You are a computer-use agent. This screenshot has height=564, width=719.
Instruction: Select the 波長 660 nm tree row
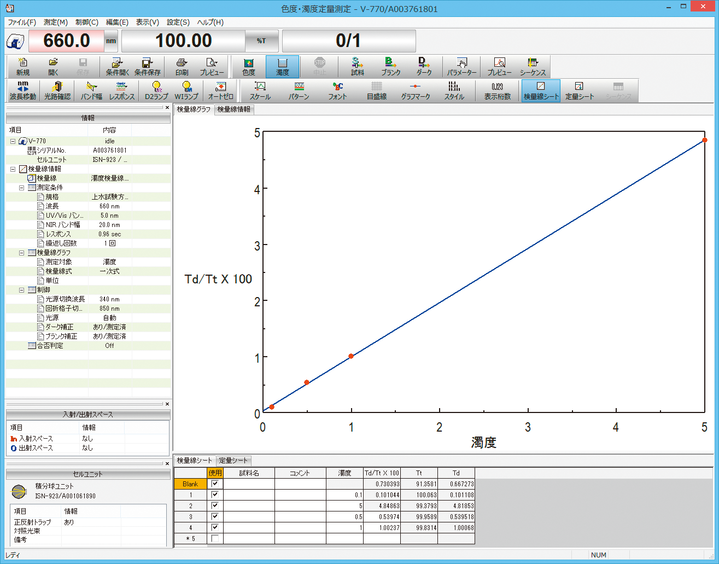pyautogui.click(x=88, y=206)
